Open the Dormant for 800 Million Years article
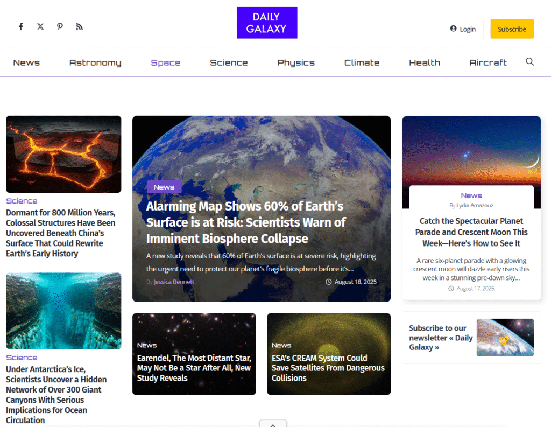The height and width of the screenshot is (427, 551). coord(60,233)
